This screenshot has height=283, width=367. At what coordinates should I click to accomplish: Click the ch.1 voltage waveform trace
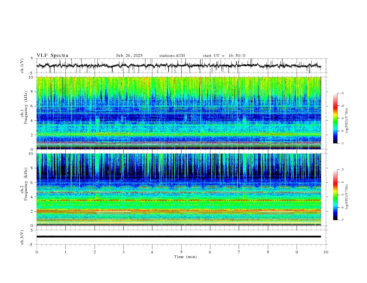click(x=178, y=66)
